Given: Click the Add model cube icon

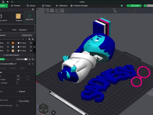Looking at the screenshot, I should pyautogui.click(x=47, y=11).
